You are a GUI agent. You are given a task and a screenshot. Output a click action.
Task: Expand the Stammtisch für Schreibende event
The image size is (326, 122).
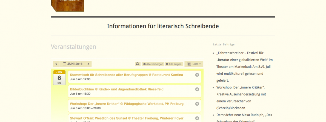[x=197, y=75]
